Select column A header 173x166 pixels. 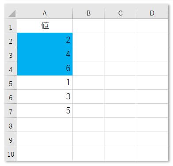45,13
